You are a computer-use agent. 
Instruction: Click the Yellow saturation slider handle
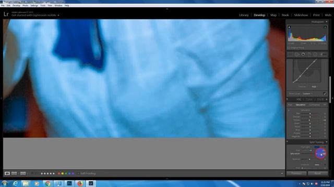[x=310, y=120]
